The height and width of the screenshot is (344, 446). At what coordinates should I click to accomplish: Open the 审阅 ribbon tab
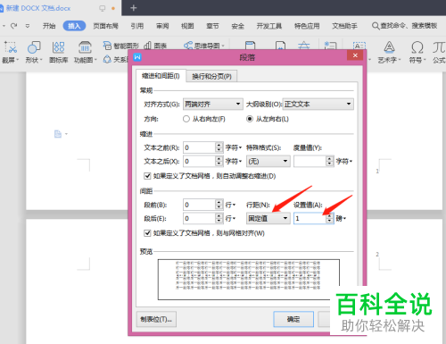[x=162, y=26]
